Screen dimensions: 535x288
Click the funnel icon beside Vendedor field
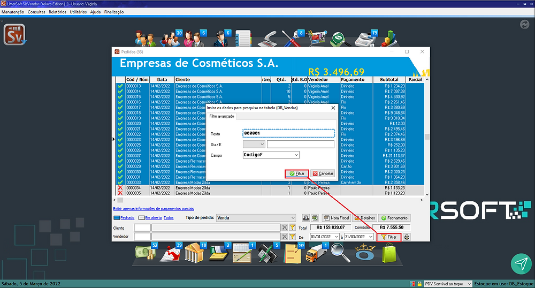(x=293, y=236)
